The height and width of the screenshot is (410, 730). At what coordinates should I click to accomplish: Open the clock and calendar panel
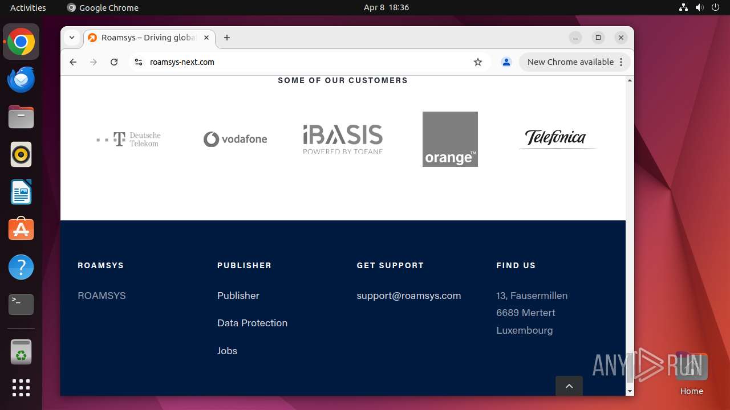[386, 7]
